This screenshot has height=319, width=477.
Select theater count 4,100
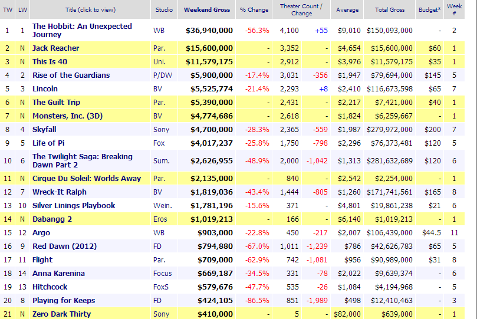click(x=290, y=31)
